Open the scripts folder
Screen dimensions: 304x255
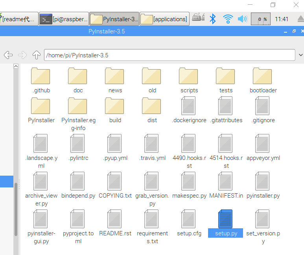(189, 80)
